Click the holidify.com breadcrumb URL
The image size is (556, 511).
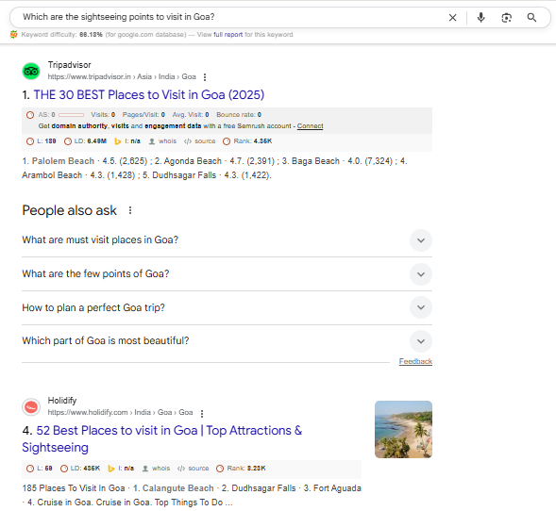click(x=120, y=413)
